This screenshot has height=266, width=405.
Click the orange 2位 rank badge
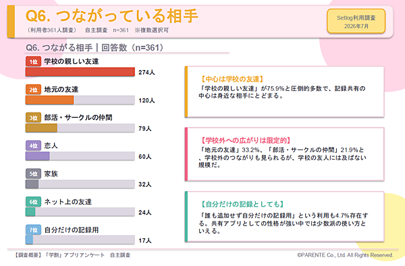(33, 90)
